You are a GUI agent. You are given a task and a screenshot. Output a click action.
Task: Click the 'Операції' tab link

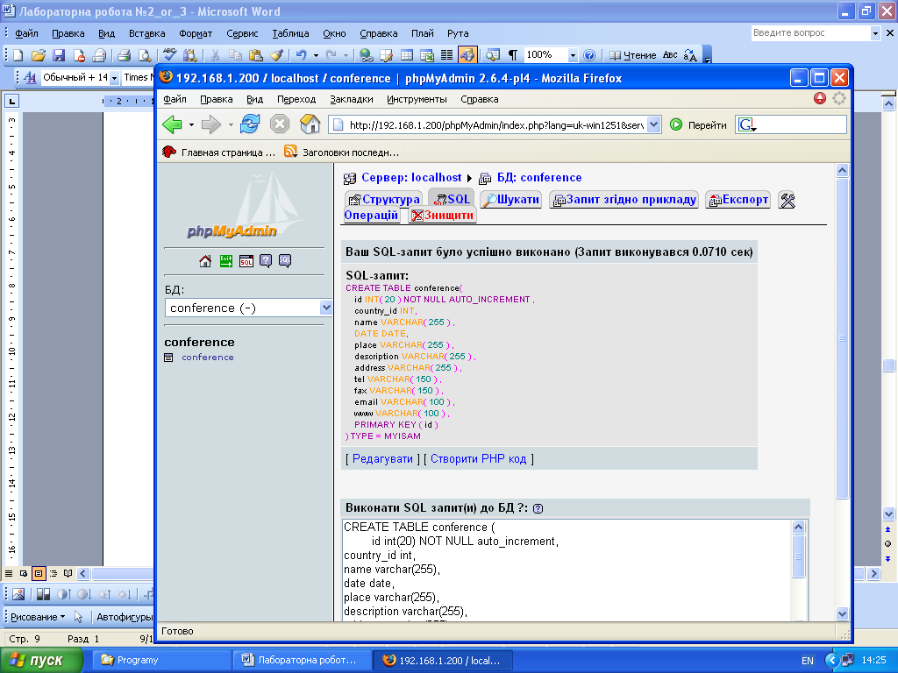(371, 216)
